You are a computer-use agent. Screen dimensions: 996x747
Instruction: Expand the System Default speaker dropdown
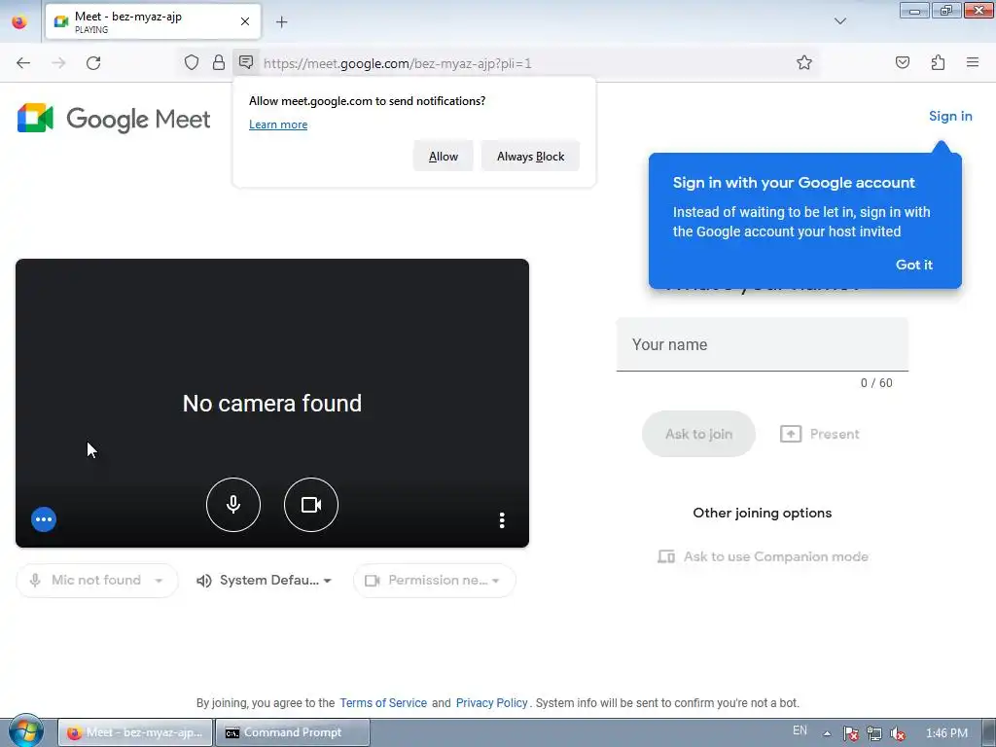[265, 580]
